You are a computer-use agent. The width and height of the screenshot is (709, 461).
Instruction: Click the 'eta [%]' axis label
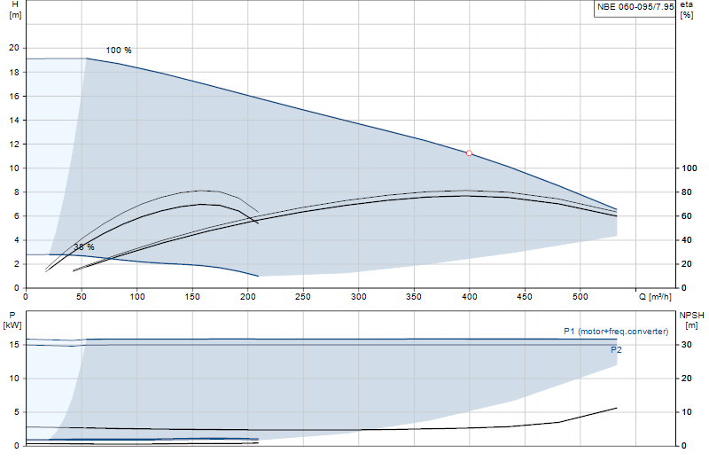[686, 10]
